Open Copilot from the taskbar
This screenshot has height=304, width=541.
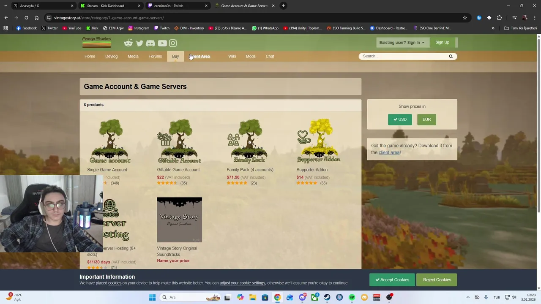tap(240, 297)
